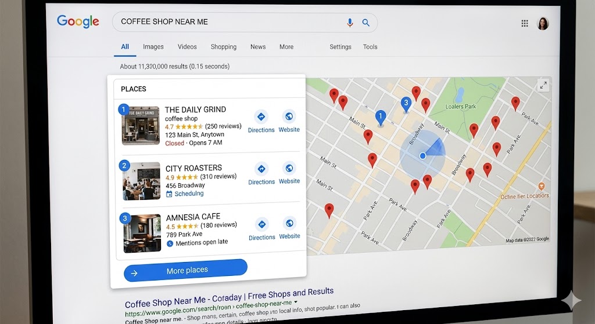Click the result URL text

[209, 308]
